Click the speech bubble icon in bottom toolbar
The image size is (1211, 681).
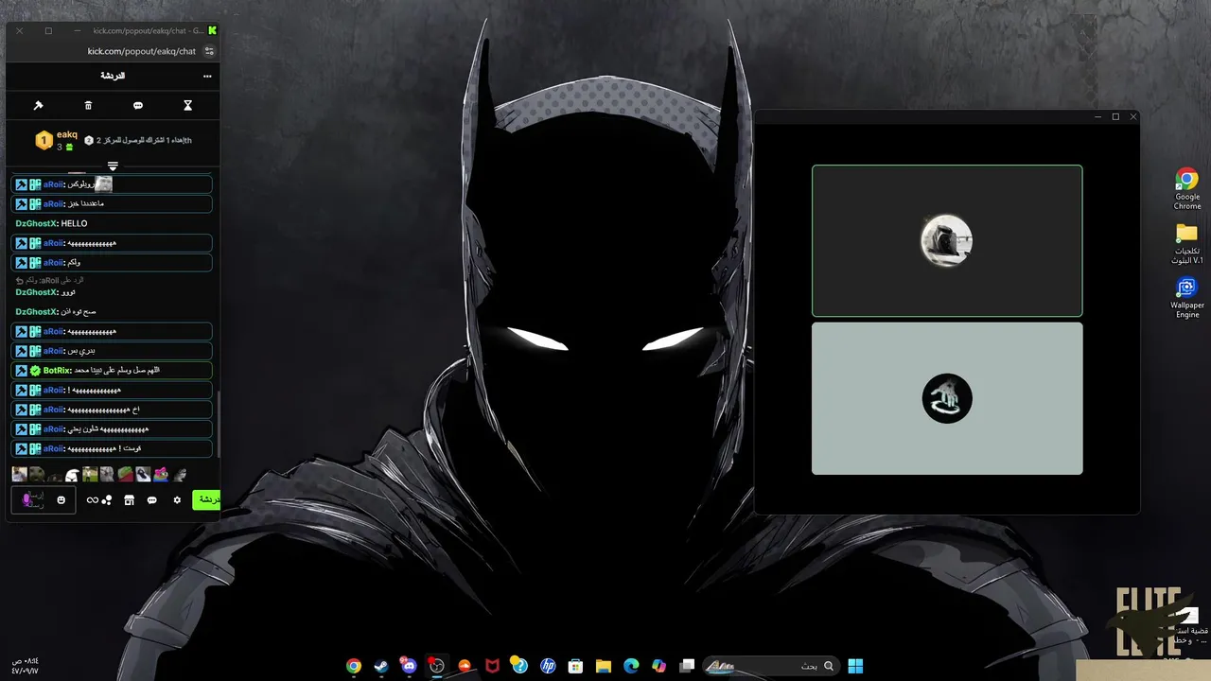tap(152, 500)
